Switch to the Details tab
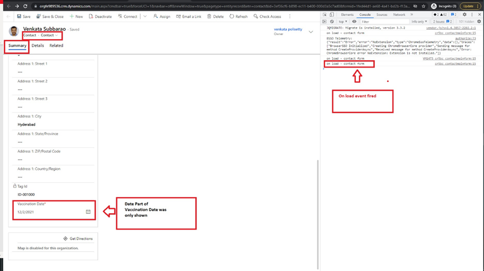 (x=38, y=45)
